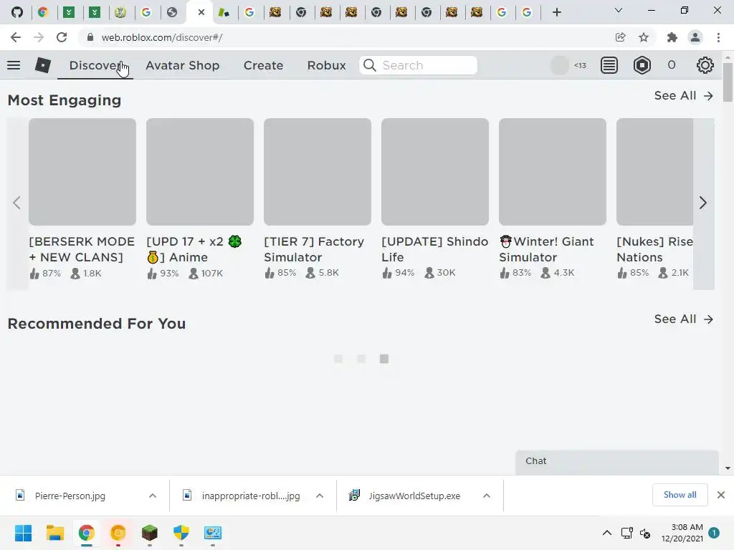The image size is (734, 550).
Task: Switch to the GitHub browser tab
Action: [x=17, y=12]
